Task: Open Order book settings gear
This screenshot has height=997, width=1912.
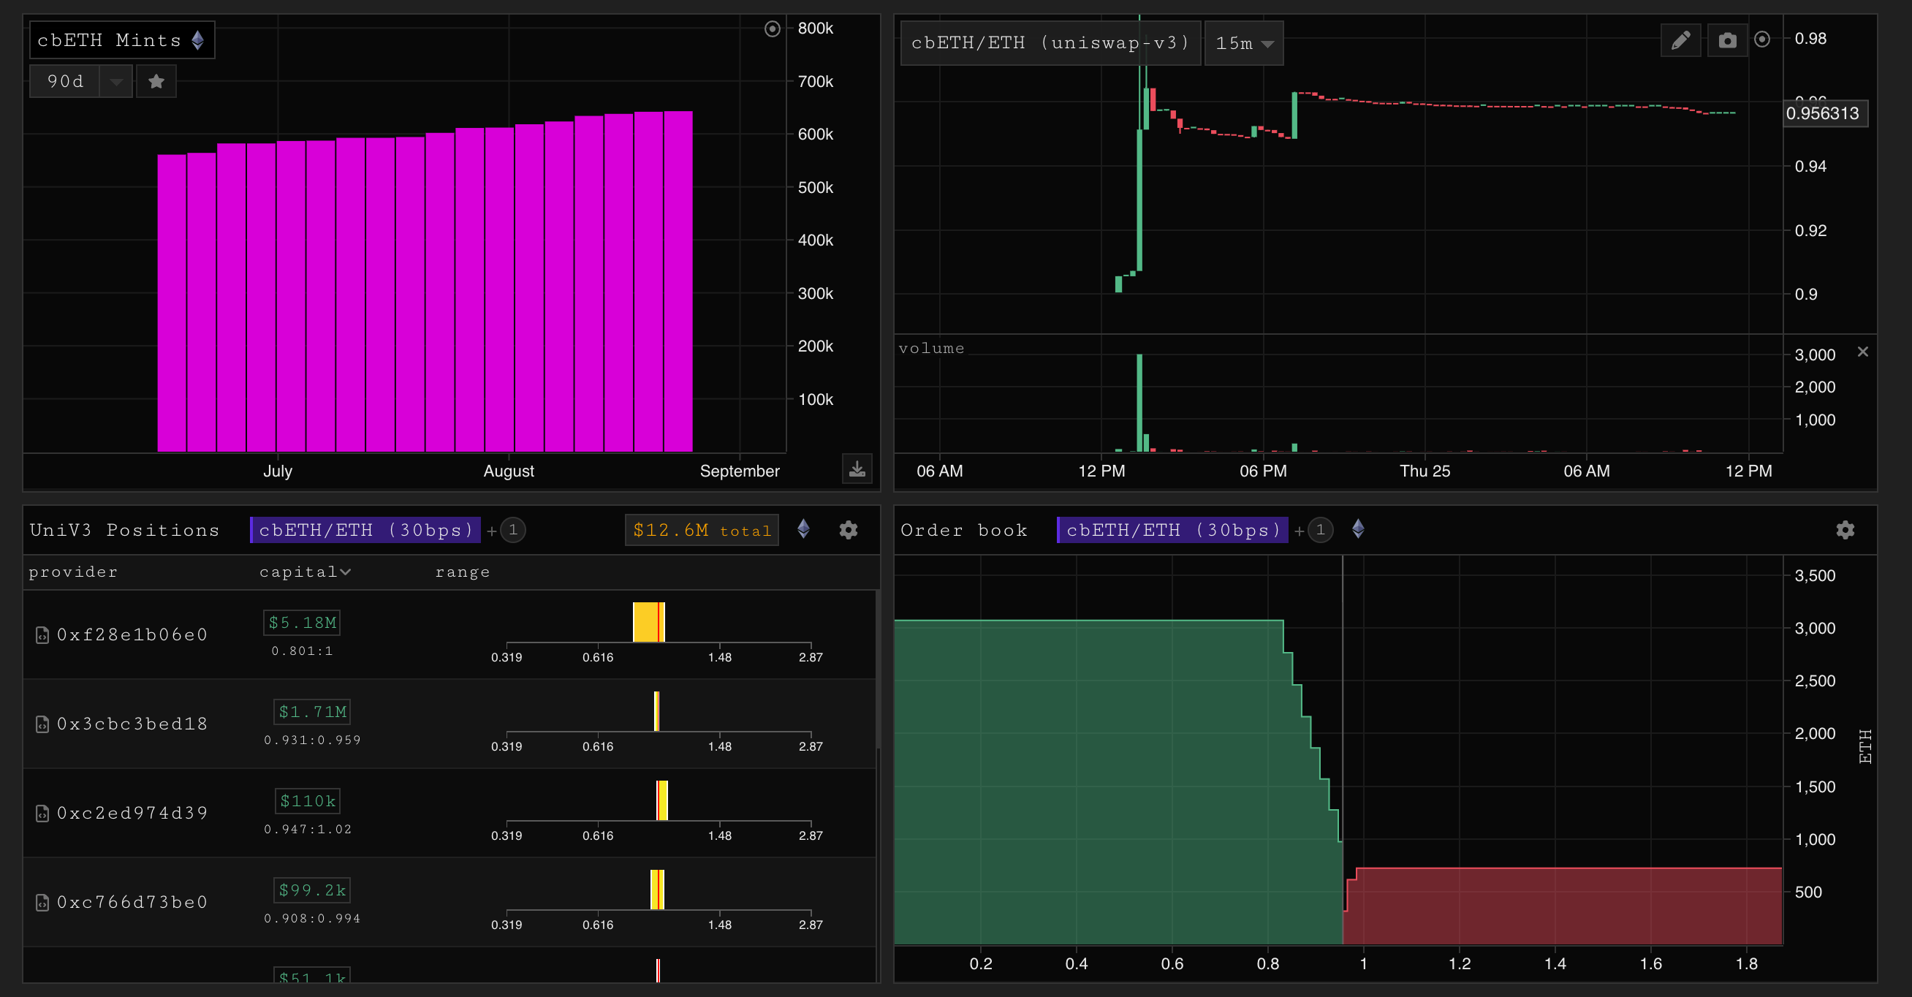Action: pos(1845,529)
